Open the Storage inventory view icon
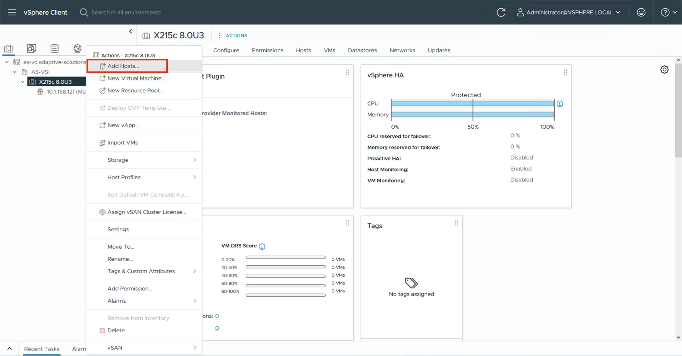 click(55, 49)
